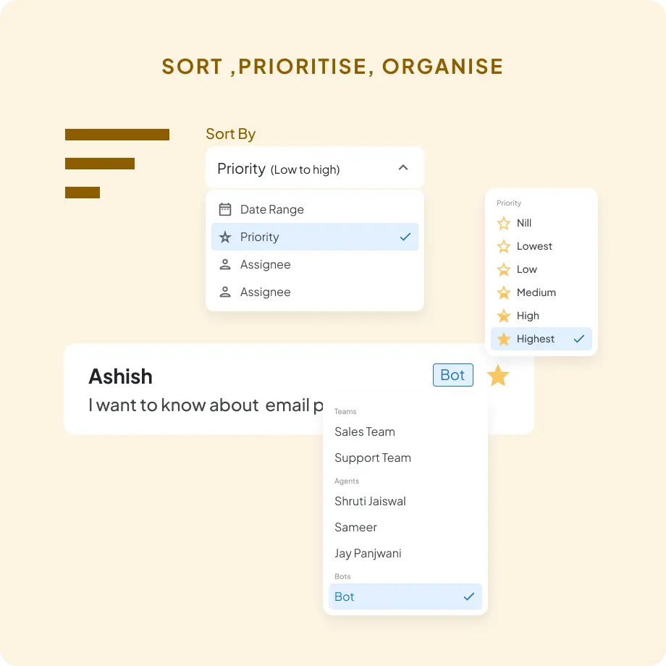Viewport: 666px width, 666px height.
Task: Click the star icon beside Medium priority
Action: (505, 292)
